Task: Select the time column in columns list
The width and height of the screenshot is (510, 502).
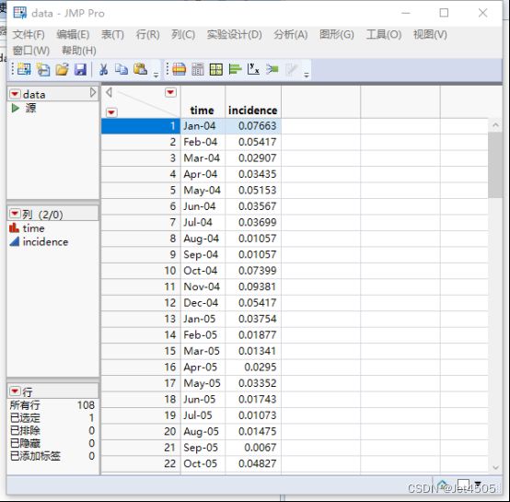Action: (33, 228)
